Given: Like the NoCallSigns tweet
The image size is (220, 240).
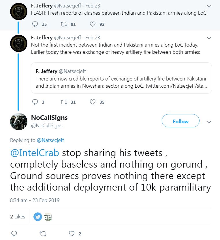Looking at the screenshot, I should click(x=72, y=234).
